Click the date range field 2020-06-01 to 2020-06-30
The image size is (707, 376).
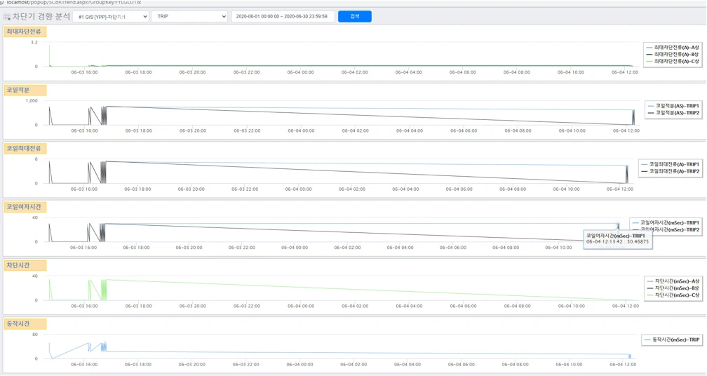tap(283, 17)
